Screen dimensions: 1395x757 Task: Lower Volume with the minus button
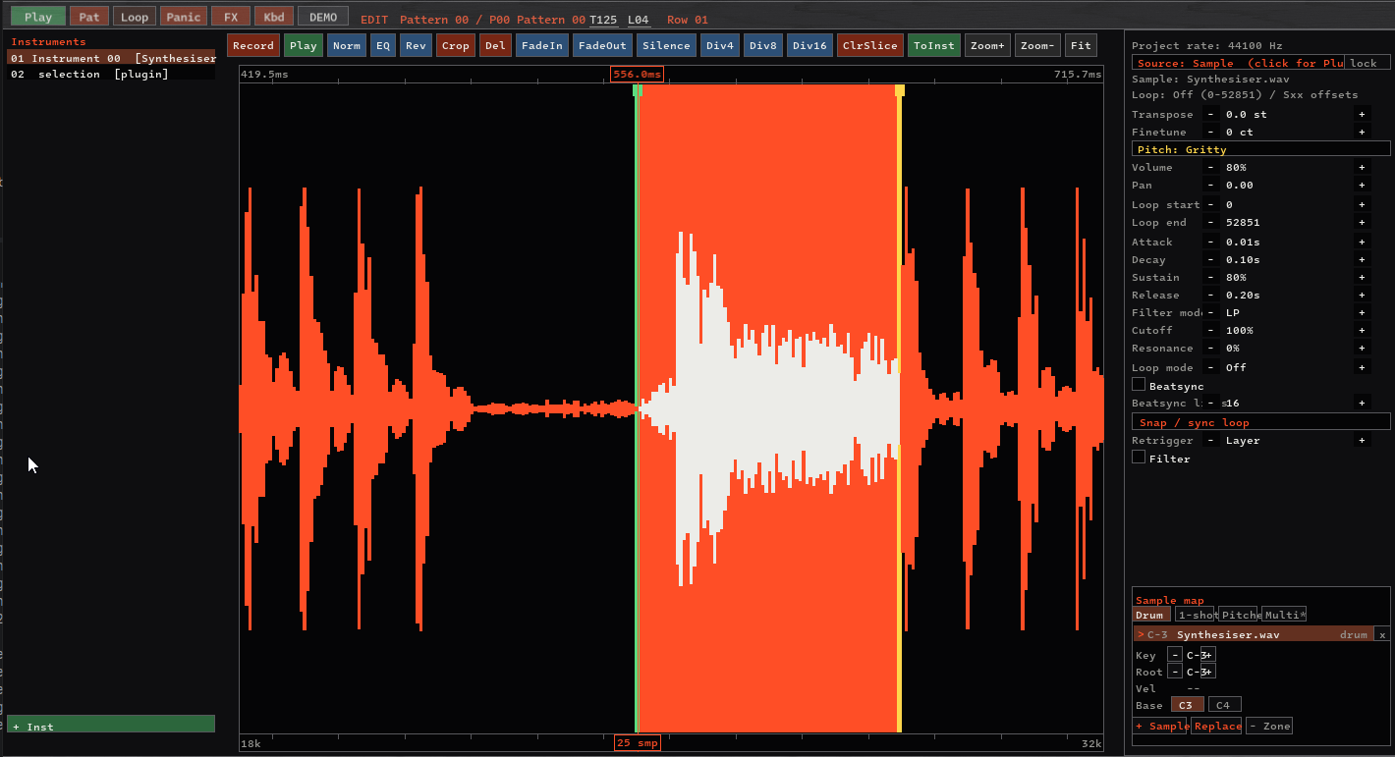(1210, 168)
